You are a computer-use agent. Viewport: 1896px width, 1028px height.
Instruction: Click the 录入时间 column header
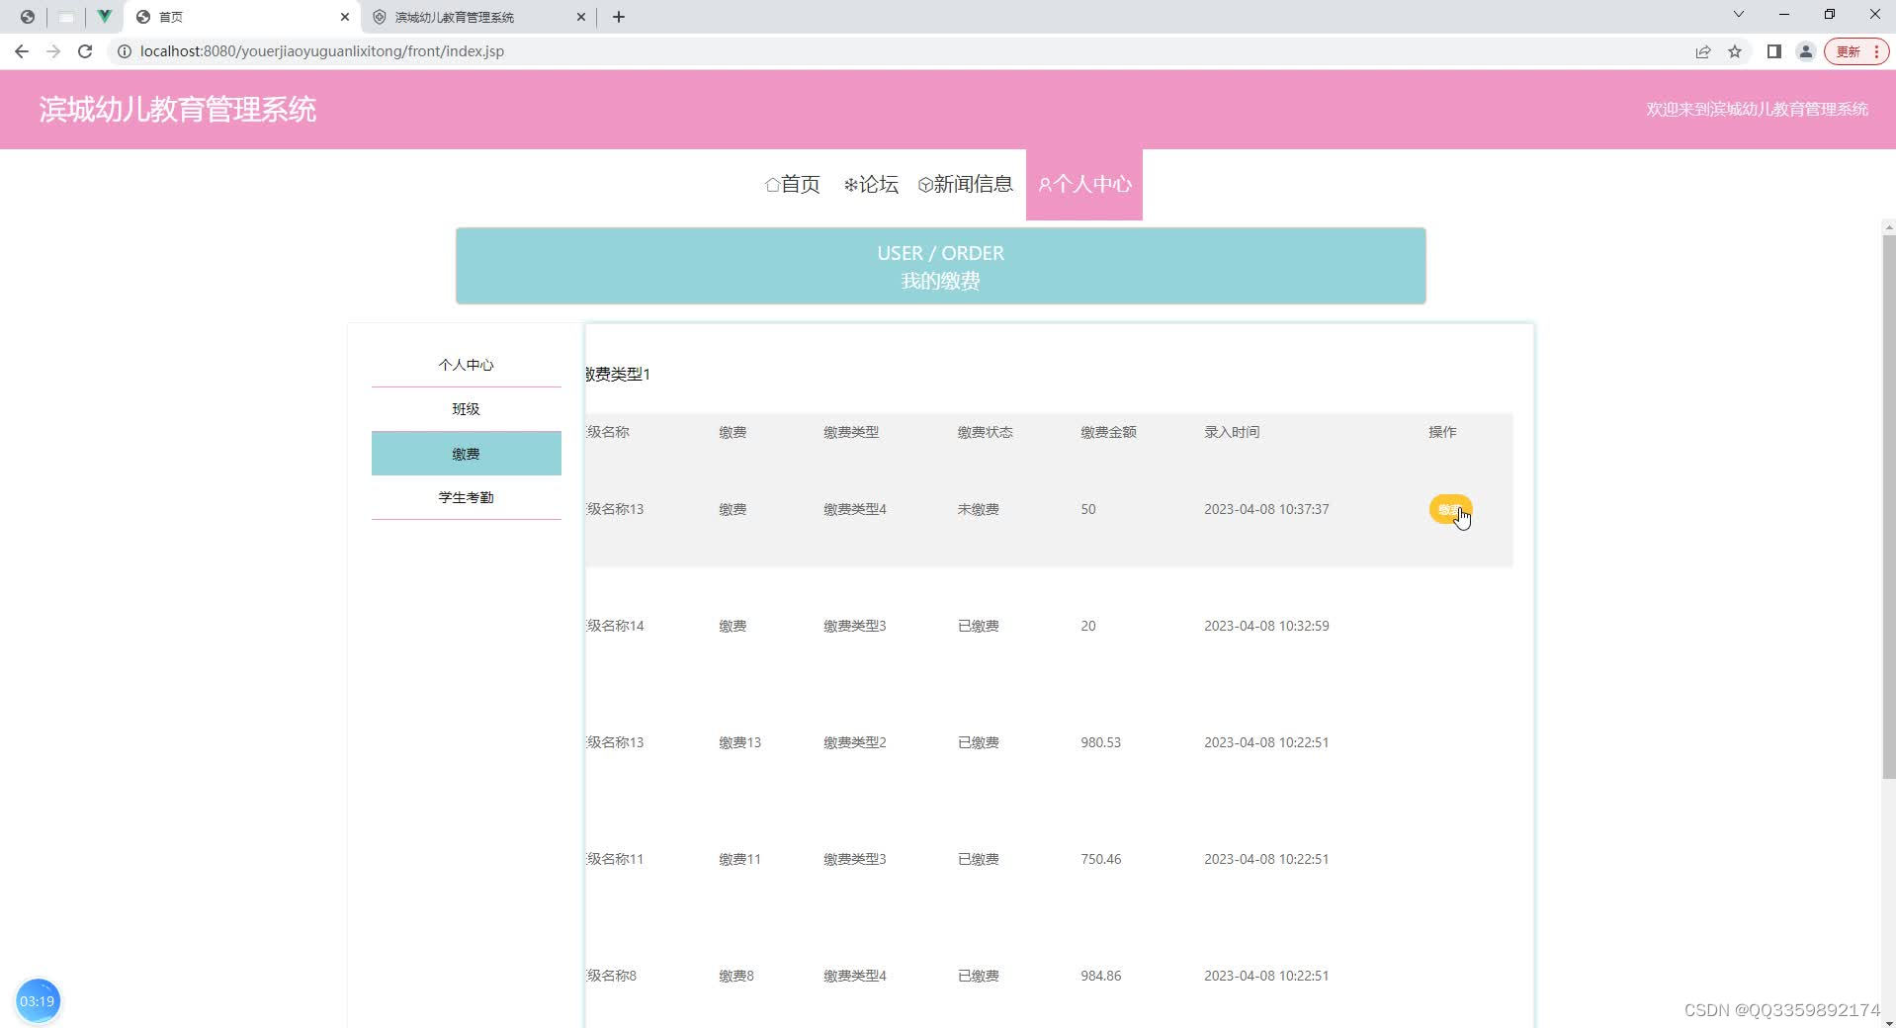point(1232,432)
